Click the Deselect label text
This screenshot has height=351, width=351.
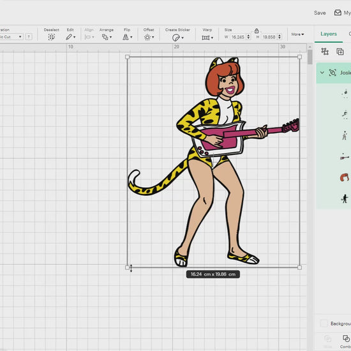pos(52,30)
